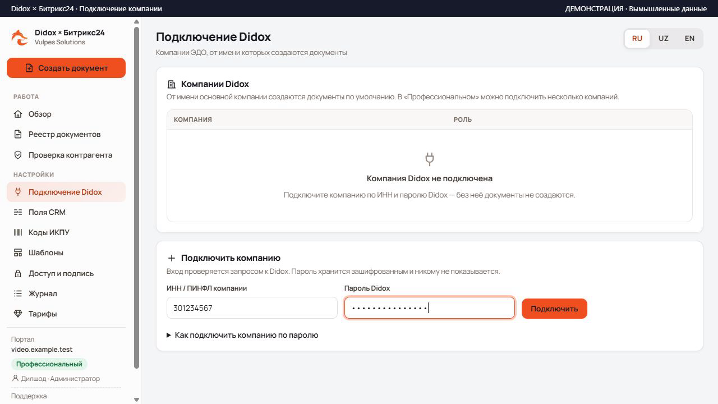Image resolution: width=718 pixels, height=404 pixels.
Task: Click the Создать документ button
Action: (66, 68)
